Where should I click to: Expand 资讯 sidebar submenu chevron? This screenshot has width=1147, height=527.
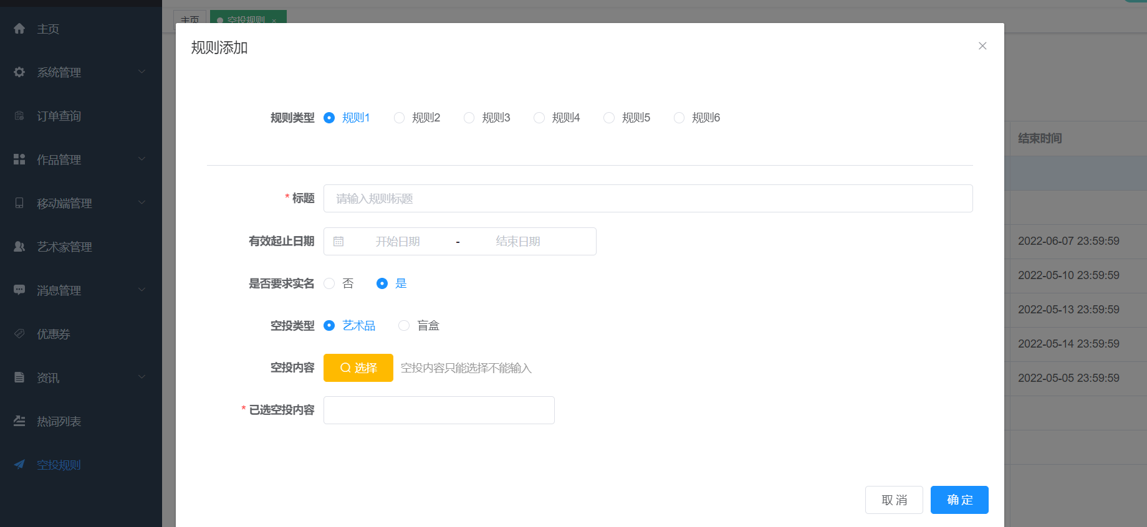tap(142, 377)
